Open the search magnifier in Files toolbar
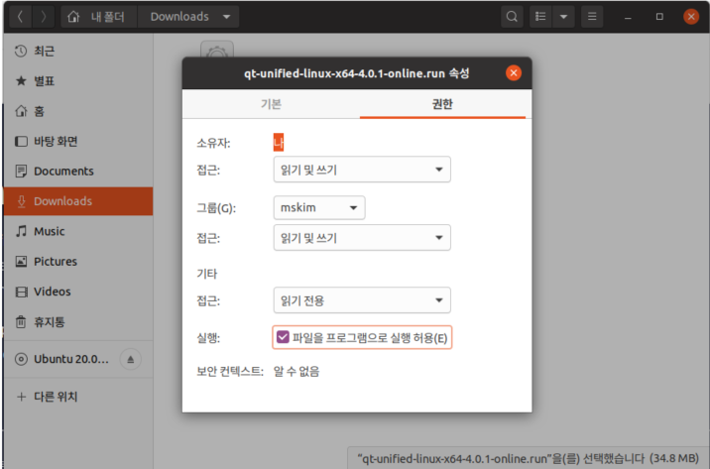Image resolution: width=710 pixels, height=469 pixels. coord(512,17)
